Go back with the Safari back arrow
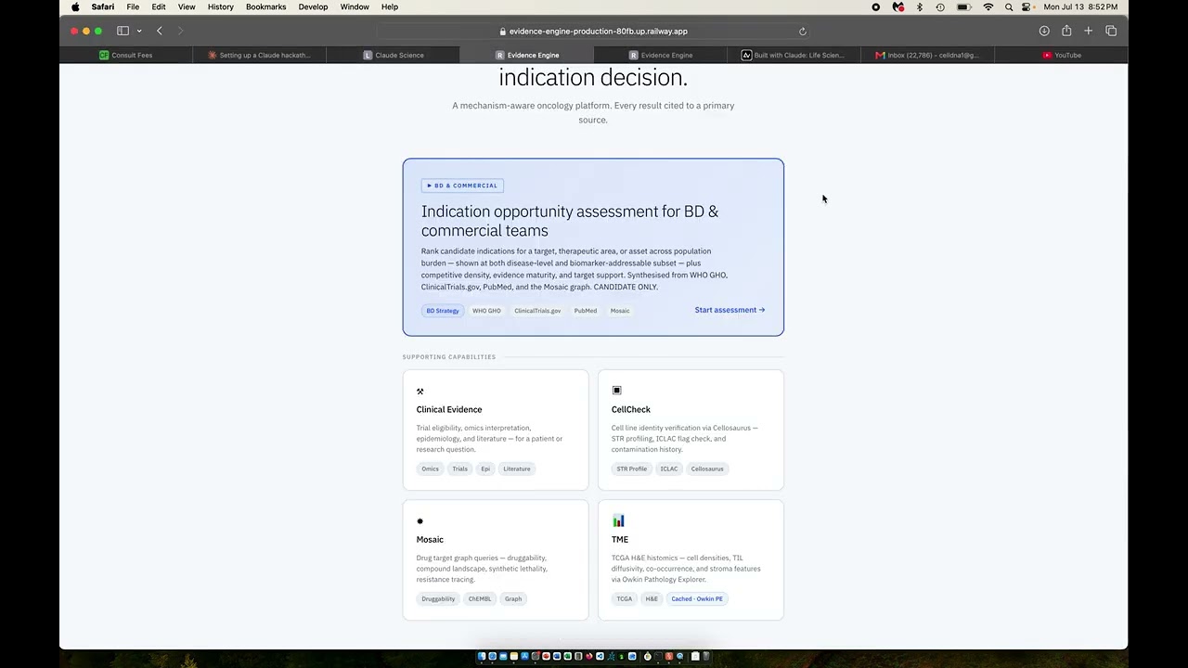 pos(160,31)
